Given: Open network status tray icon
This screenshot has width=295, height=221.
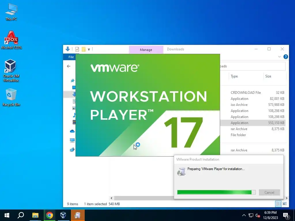Looking at the screenshot, I should tap(251, 215).
